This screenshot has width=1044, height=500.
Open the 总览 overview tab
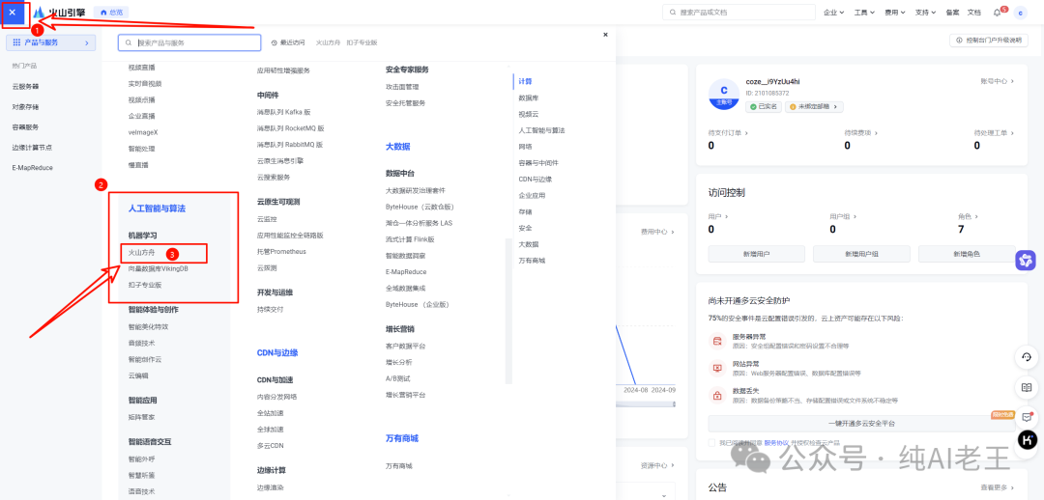tap(111, 12)
